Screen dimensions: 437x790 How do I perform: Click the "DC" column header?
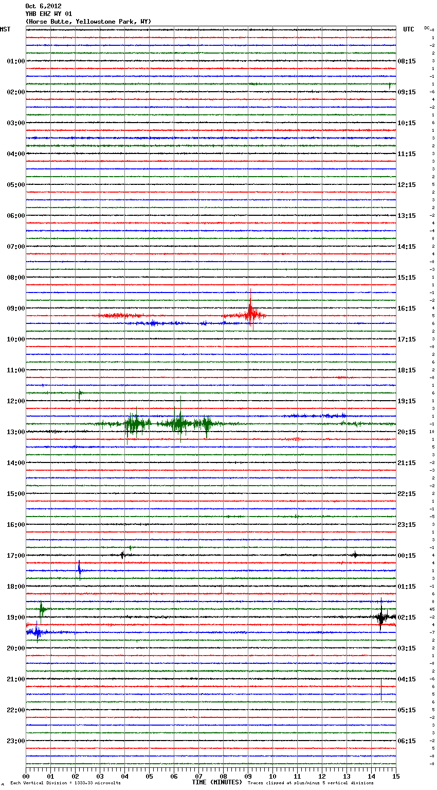point(427,28)
